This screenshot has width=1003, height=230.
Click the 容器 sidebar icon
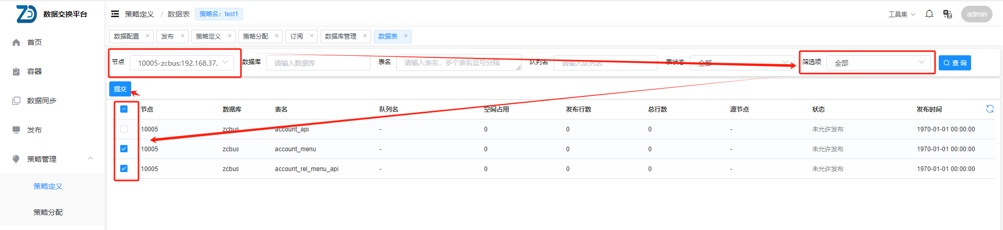click(x=16, y=71)
